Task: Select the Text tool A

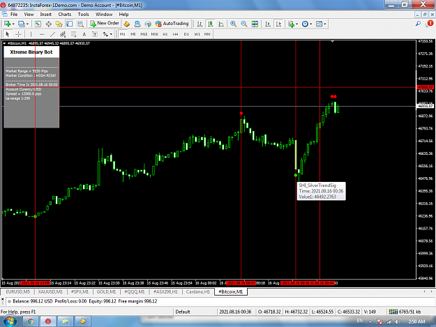Action: point(84,34)
